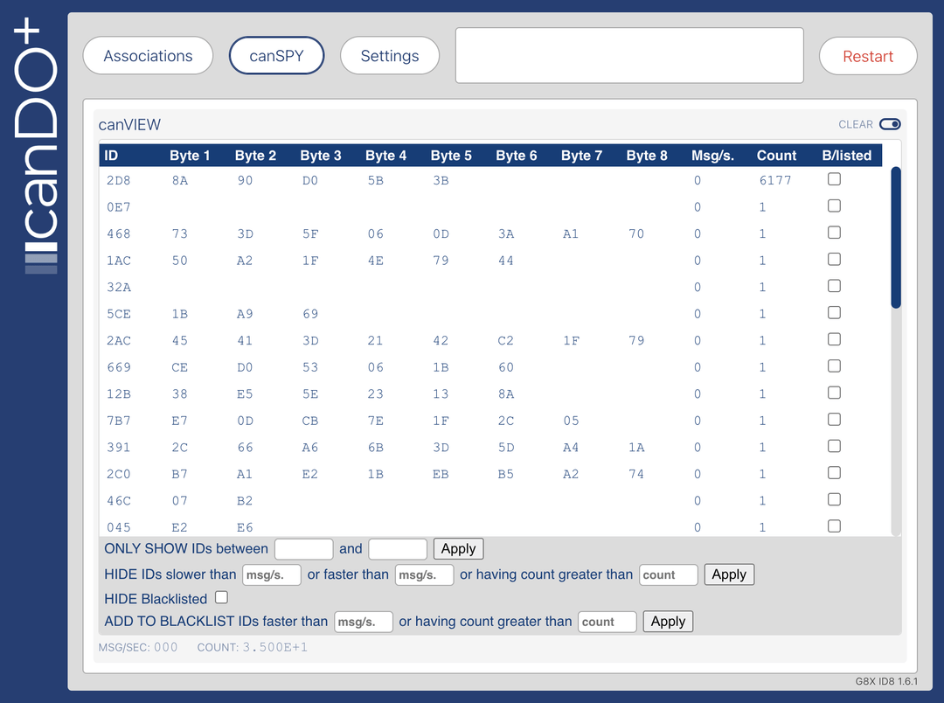This screenshot has width=944, height=703.
Task: Blacklist the 2D8 ID row checkbox
Action: (x=834, y=179)
